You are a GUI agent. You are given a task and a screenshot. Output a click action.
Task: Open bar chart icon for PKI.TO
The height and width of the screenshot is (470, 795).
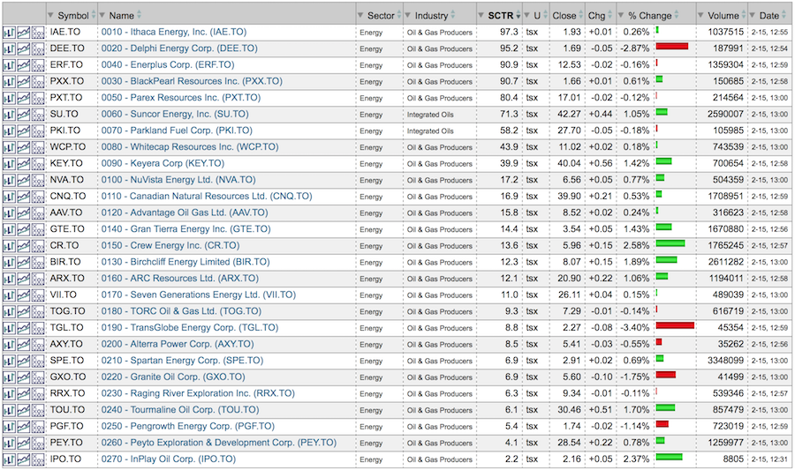click(x=9, y=131)
